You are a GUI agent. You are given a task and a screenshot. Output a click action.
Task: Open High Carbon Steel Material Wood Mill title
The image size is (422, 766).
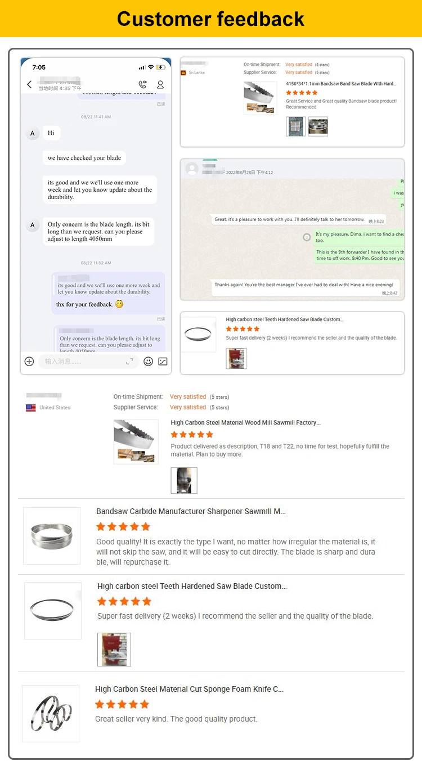[x=245, y=422]
